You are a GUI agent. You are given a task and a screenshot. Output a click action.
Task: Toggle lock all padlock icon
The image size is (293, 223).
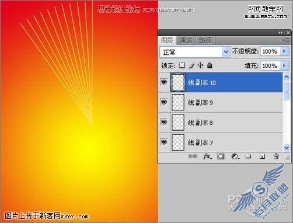pos(210,65)
